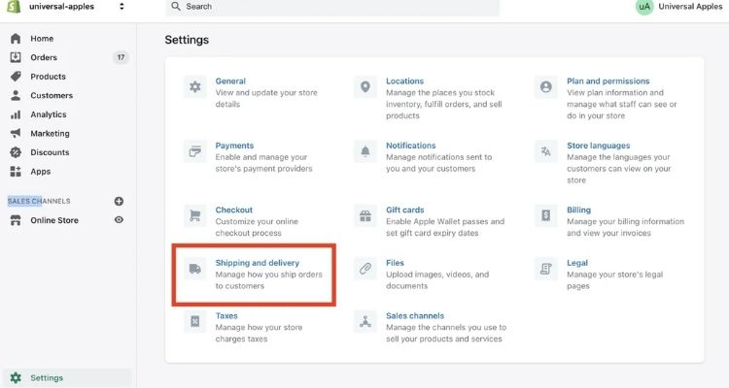
Task: Select the Notifications bell icon
Action: pyautogui.click(x=365, y=151)
